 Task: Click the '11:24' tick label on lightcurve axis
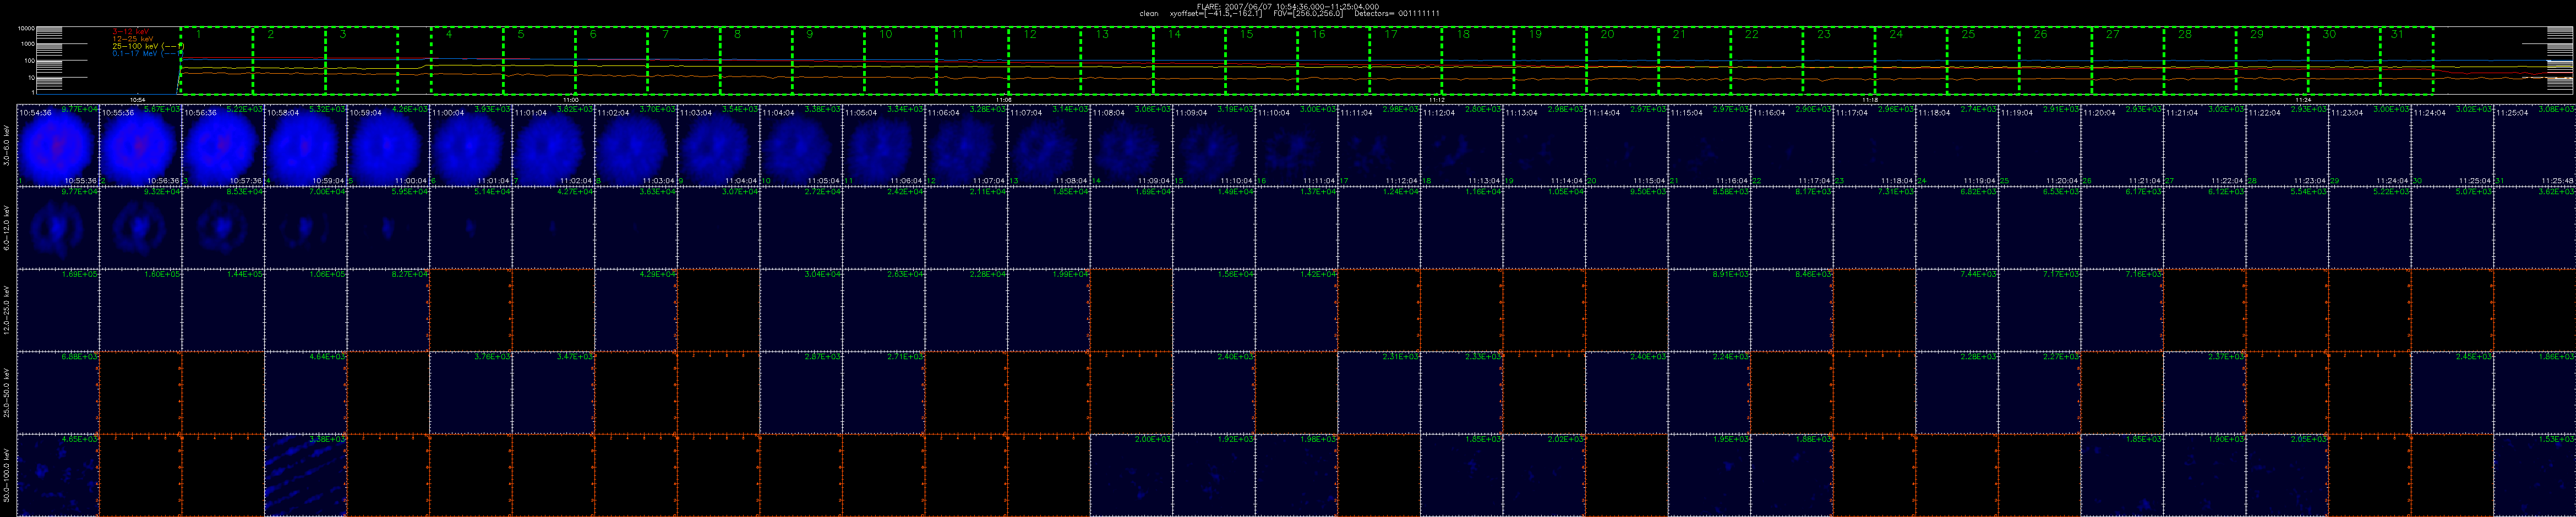pos(2303,99)
